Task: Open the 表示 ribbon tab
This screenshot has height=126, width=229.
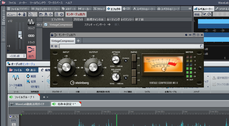Action: click(x=31, y=70)
